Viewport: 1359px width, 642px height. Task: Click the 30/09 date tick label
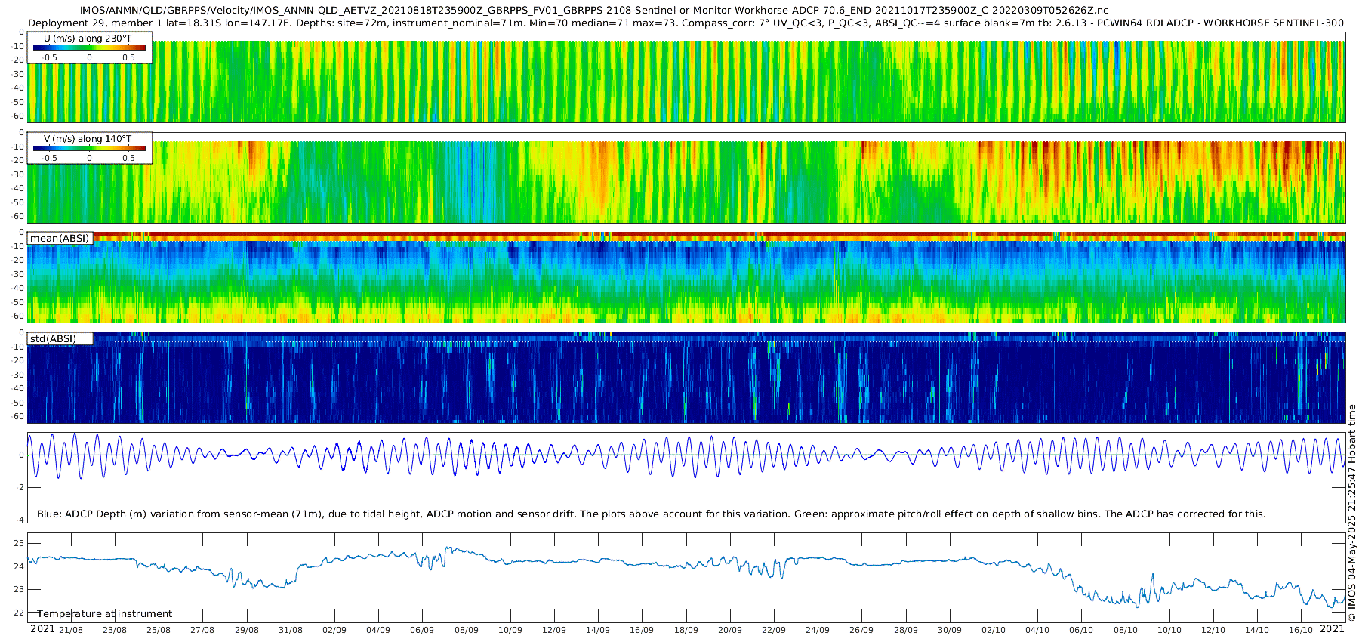pos(950,630)
